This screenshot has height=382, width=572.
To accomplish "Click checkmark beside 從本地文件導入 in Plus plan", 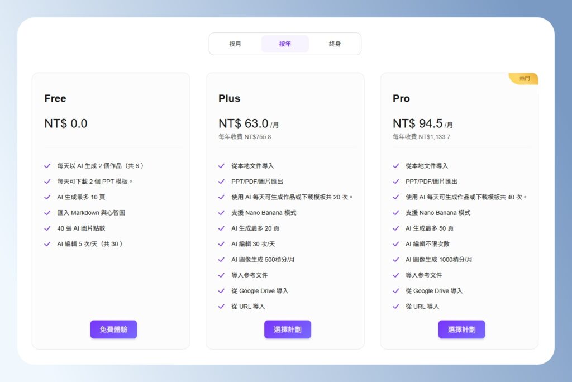I will click(221, 166).
